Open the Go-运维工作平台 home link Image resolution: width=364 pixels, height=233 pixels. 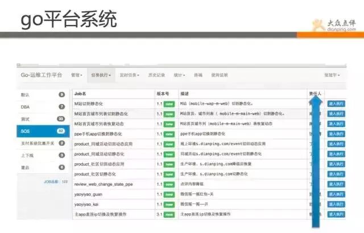[x=42, y=75]
